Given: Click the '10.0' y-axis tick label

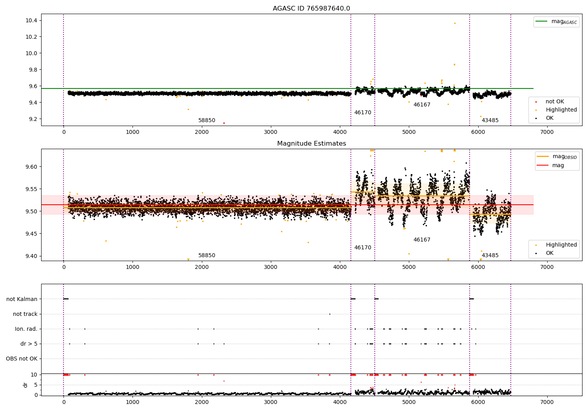Looking at the screenshot, I should point(32,53).
